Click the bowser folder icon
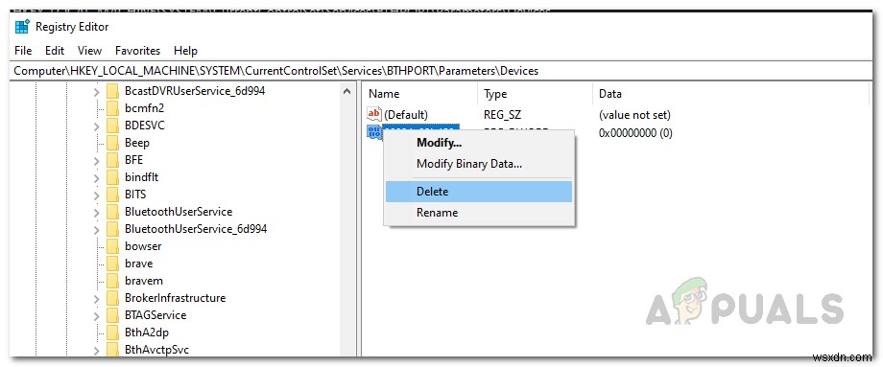 point(113,246)
